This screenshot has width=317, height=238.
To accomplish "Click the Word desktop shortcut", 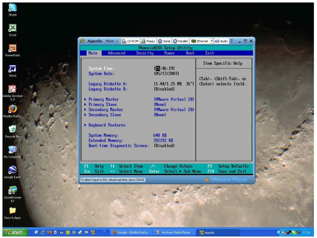I will pyautogui.click(x=12, y=71).
